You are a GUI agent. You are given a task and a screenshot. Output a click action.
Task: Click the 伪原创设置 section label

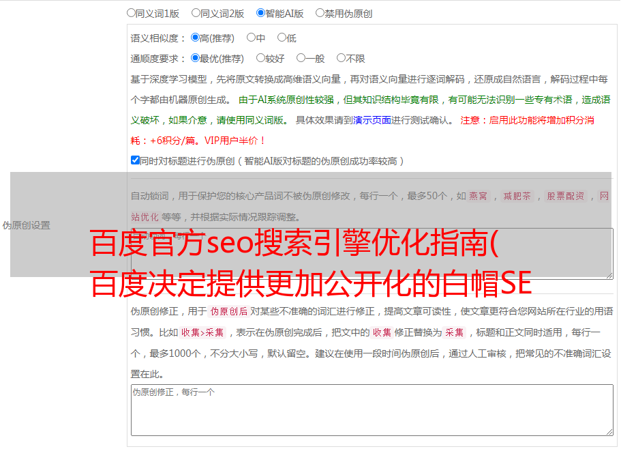click(x=26, y=225)
